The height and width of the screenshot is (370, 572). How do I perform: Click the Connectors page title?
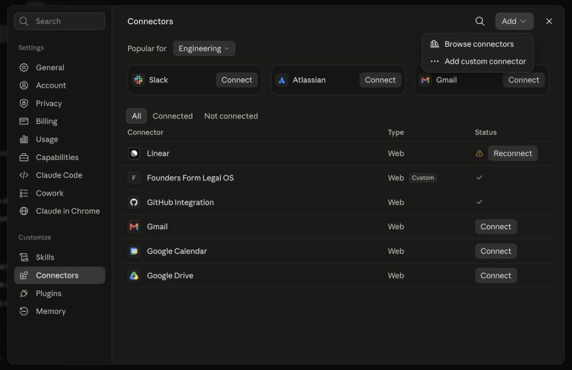(x=150, y=21)
